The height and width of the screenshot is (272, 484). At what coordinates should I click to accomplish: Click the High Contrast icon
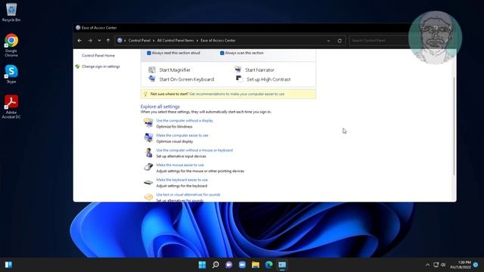239,79
